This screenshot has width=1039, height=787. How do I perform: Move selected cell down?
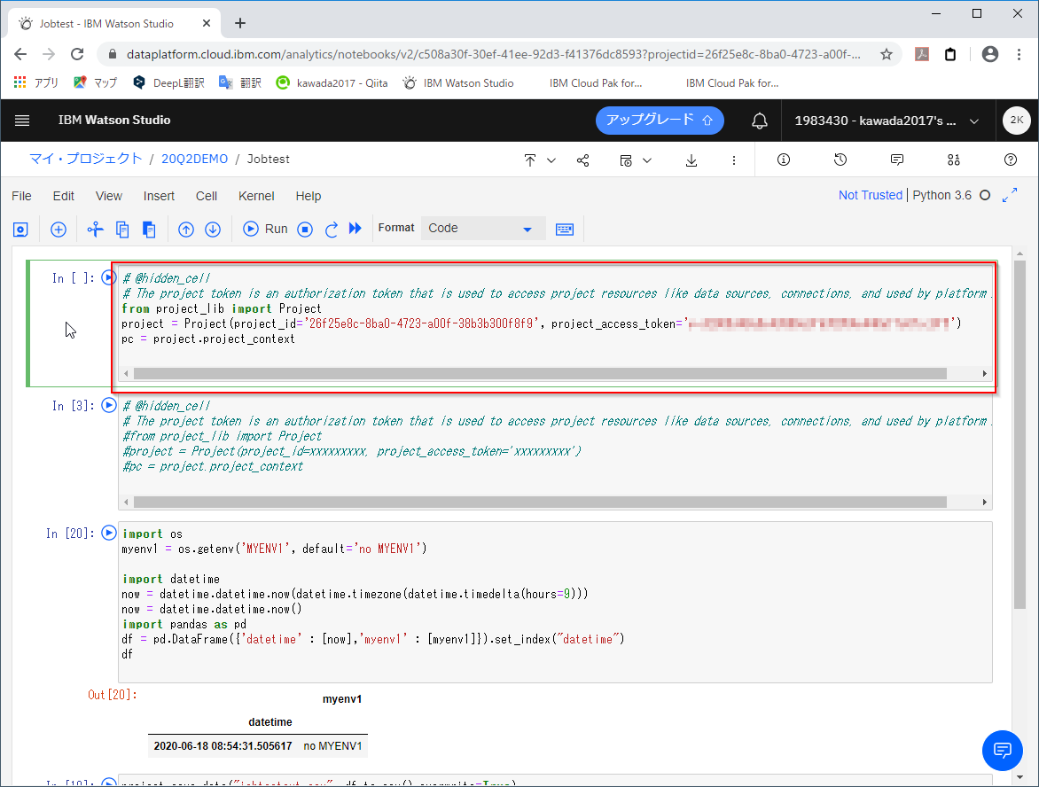coord(213,230)
